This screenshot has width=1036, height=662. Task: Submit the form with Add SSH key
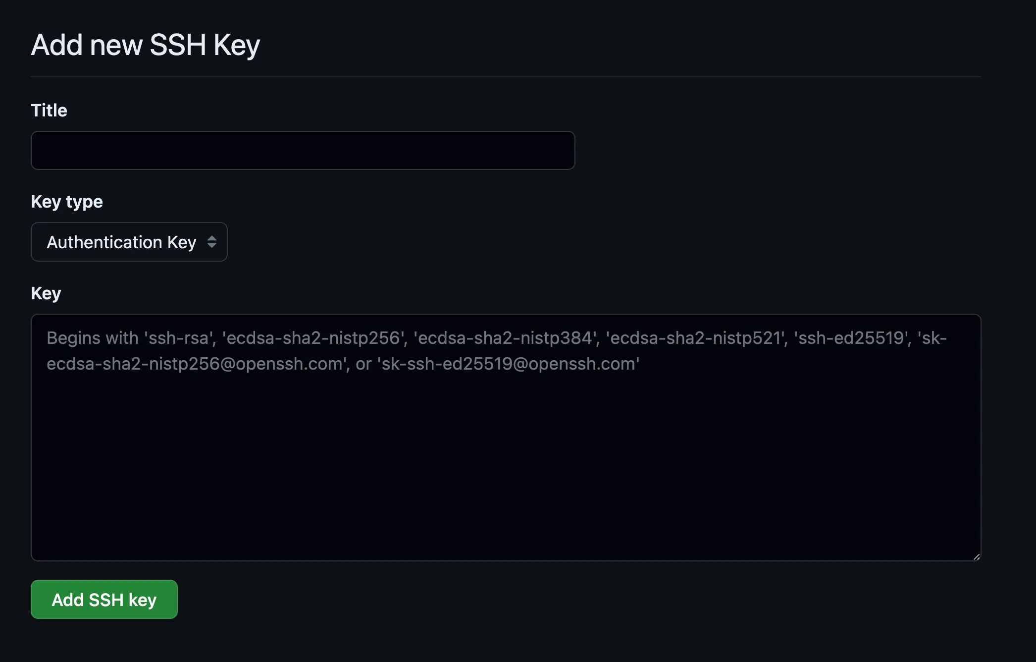pyautogui.click(x=104, y=600)
